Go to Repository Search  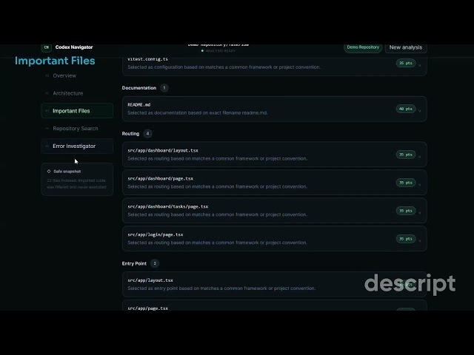76,129
